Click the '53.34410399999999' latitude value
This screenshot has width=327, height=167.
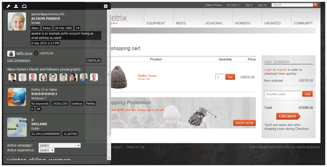point(46,134)
